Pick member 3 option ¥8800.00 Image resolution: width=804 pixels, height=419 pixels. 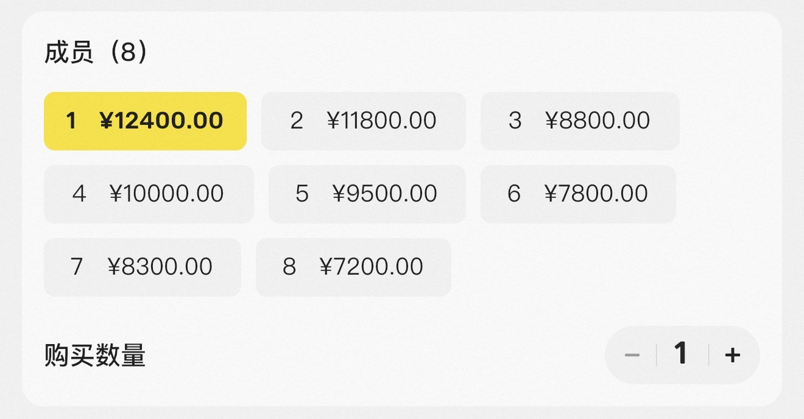tap(579, 121)
